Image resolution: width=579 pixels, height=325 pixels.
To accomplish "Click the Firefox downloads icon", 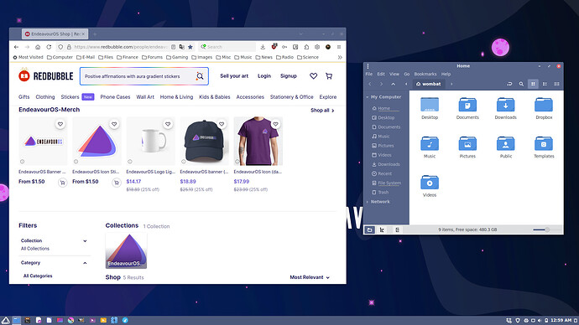I will pos(263,47).
